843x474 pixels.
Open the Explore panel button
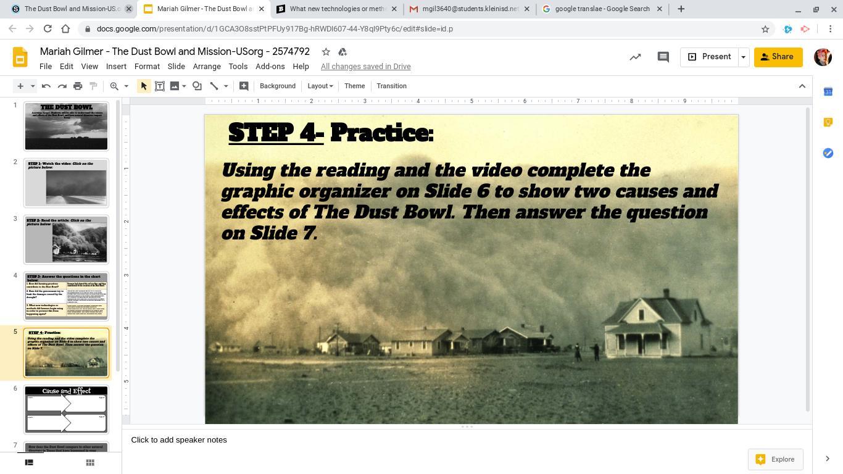click(x=776, y=459)
